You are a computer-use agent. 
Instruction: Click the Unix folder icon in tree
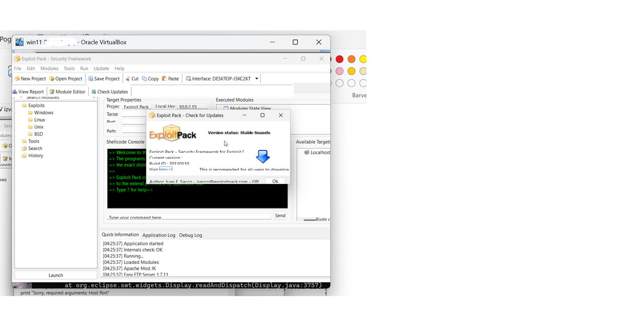31,127
